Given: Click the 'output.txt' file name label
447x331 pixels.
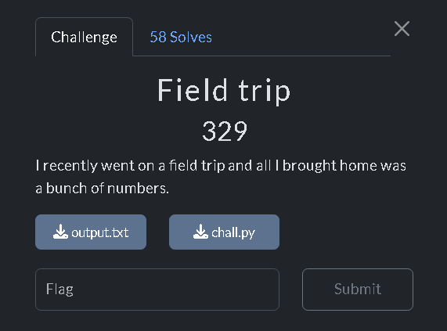Looking at the screenshot, I should coord(99,232).
